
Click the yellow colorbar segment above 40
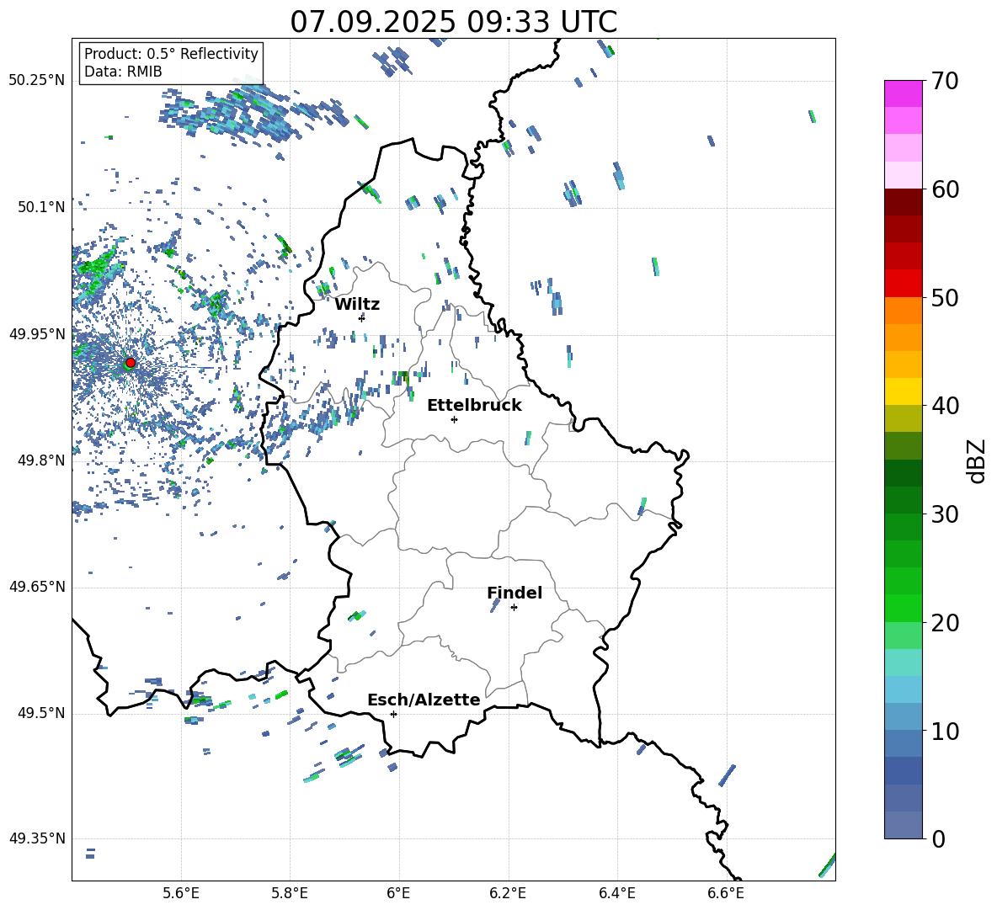pyautogui.click(x=903, y=391)
